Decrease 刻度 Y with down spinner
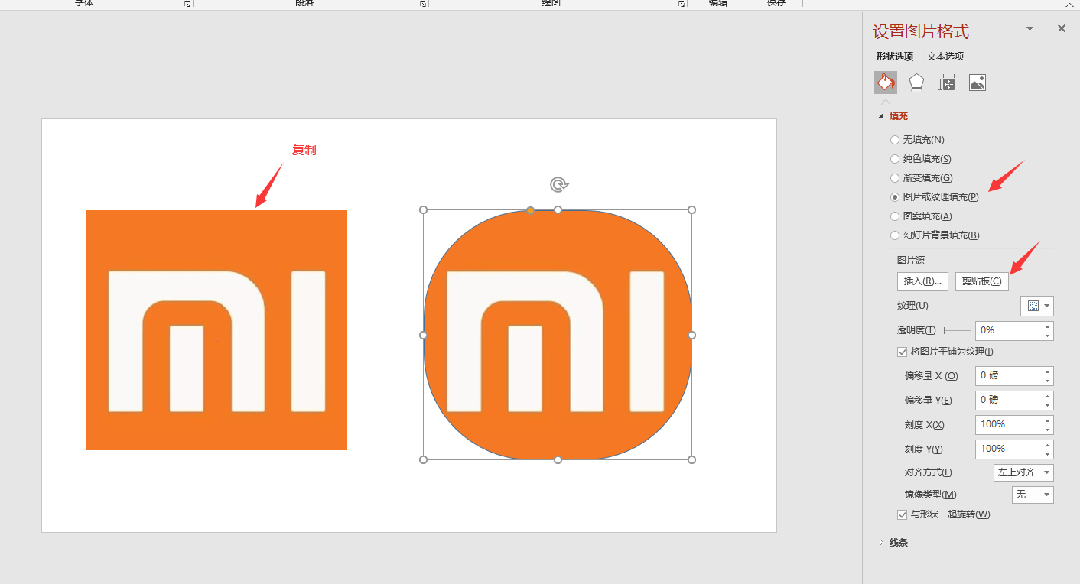This screenshot has width=1080, height=584. (1047, 453)
